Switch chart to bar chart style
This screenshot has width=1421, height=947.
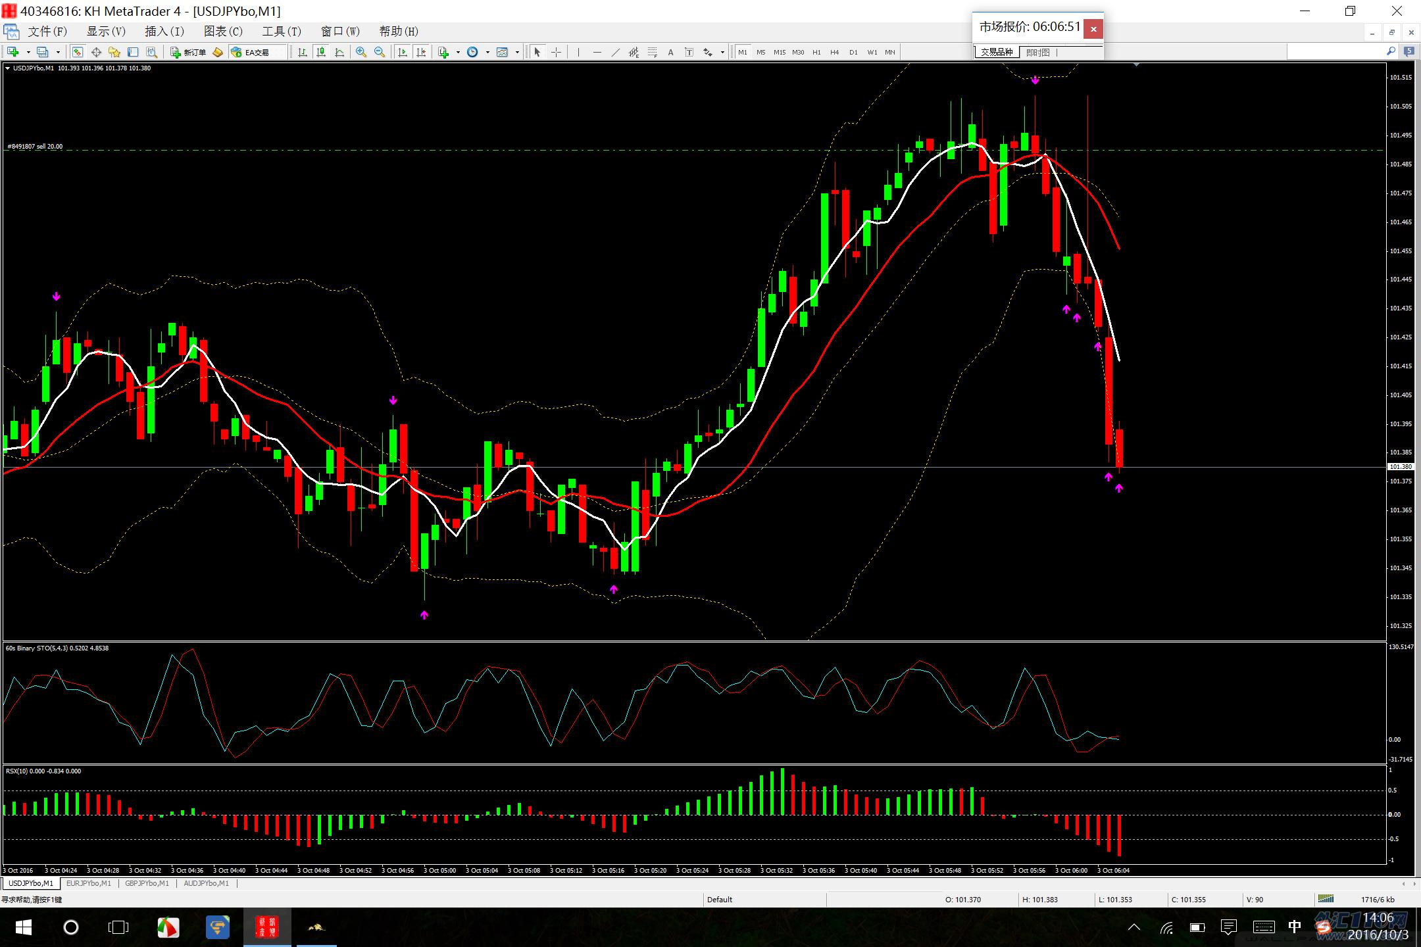[303, 52]
